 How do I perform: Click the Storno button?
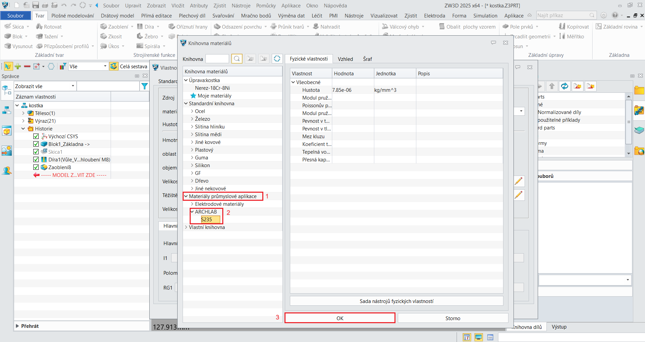pyautogui.click(x=453, y=318)
